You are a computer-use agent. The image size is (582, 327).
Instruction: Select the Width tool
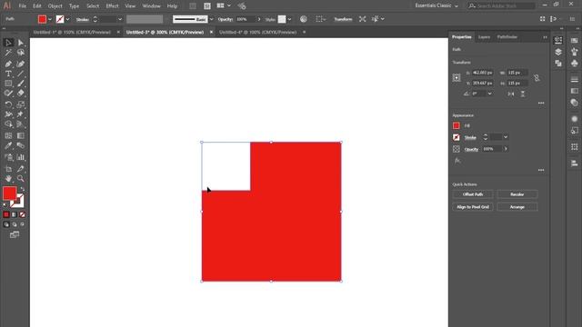coord(8,114)
